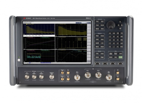The image size is (142, 103).
Task: Select the Cal key
Action: click(x=102, y=43)
